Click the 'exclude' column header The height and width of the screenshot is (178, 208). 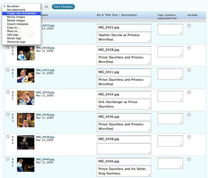pos(192,15)
